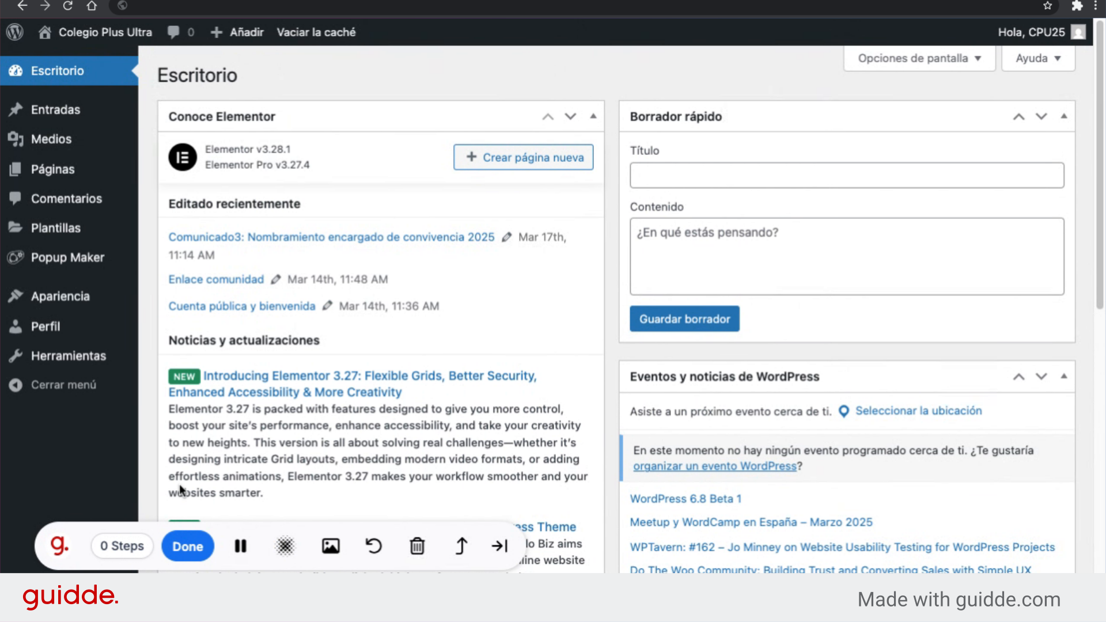Open the browser extensions puzzle icon
This screenshot has height=622, width=1106.
point(1077,6)
